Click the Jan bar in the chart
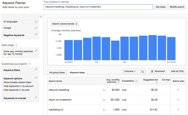Viewport: 188px width, 115px height. 125,48
